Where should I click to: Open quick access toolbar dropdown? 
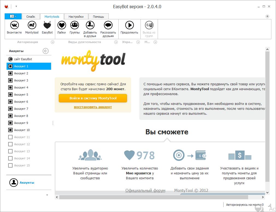(x=16, y=7)
